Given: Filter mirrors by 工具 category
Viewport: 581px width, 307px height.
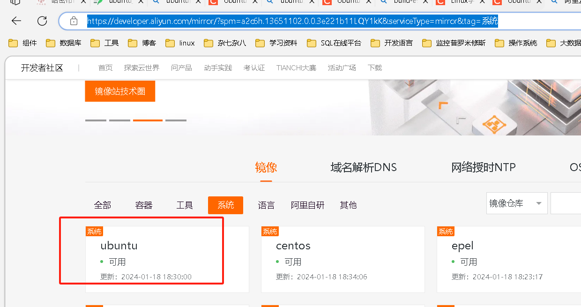Looking at the screenshot, I should 185,205.
